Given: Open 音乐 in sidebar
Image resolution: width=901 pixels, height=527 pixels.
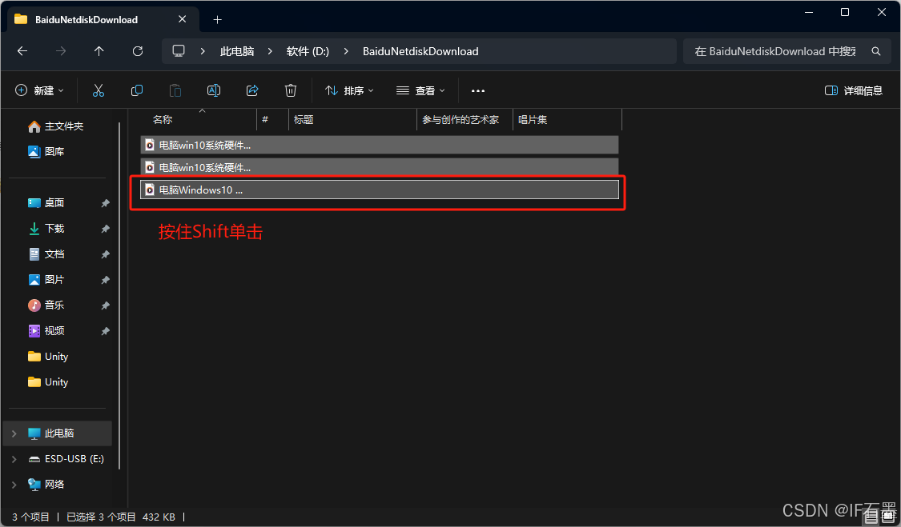Looking at the screenshot, I should pyautogui.click(x=46, y=305).
